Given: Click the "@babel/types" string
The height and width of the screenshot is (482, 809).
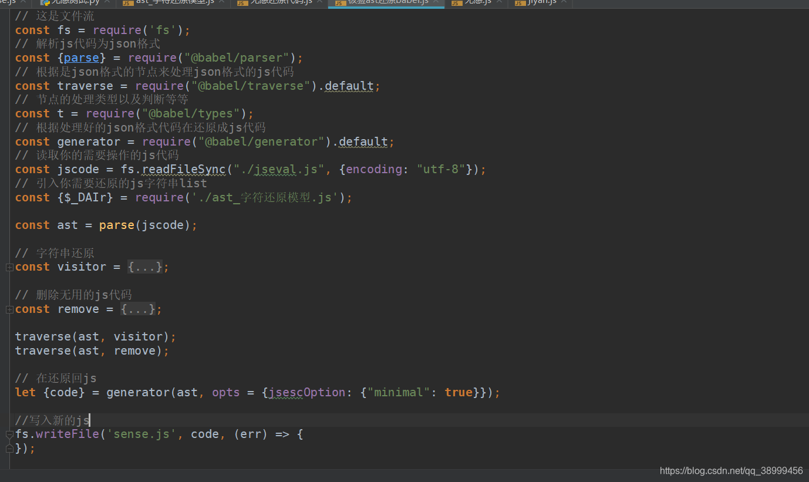Looking at the screenshot, I should [x=191, y=113].
